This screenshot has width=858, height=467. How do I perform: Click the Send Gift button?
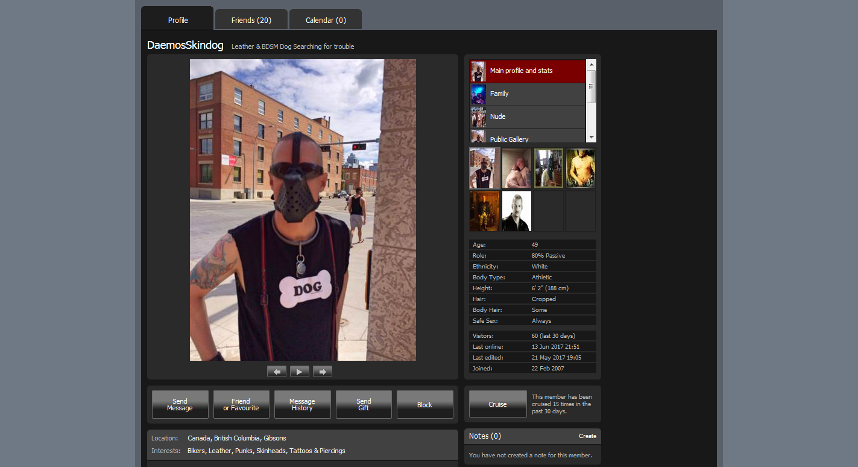click(x=364, y=404)
